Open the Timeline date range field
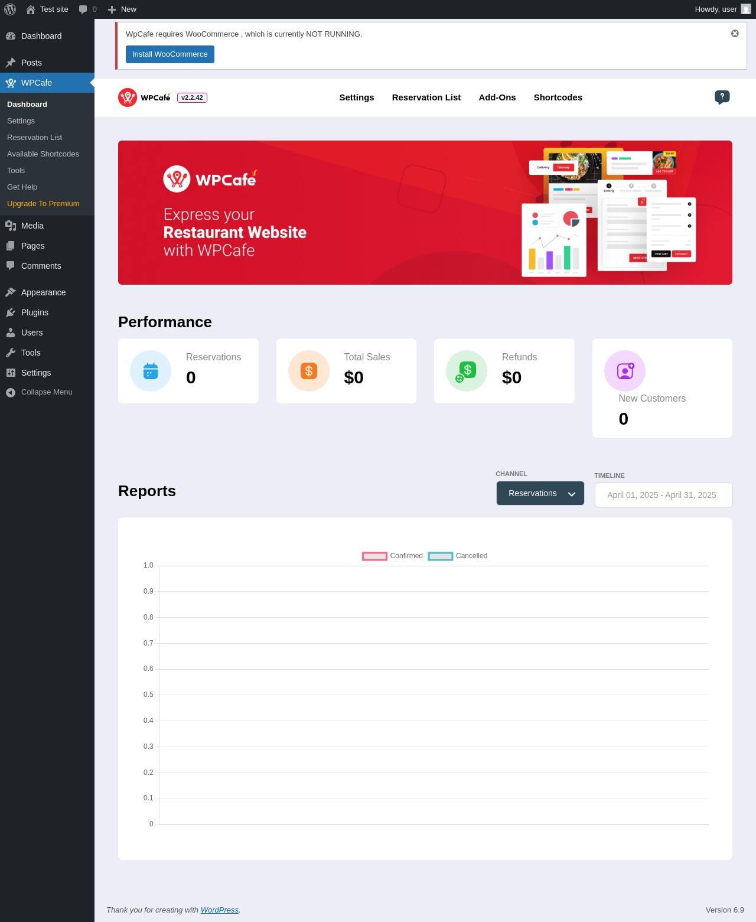The image size is (756, 922). (x=664, y=495)
